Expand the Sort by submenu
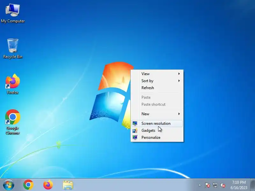This screenshot has height=191, width=255. (x=157, y=81)
